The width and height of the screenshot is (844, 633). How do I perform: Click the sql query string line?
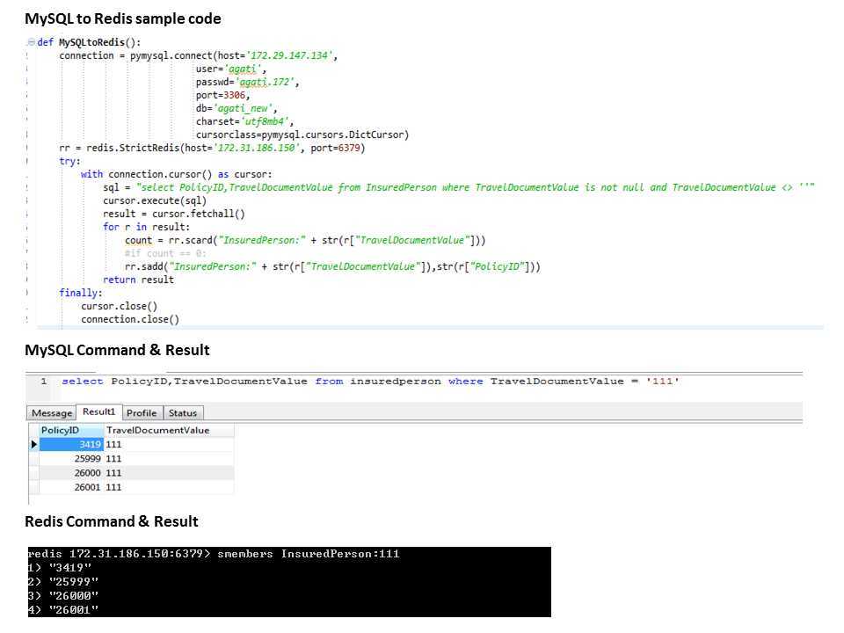(459, 187)
